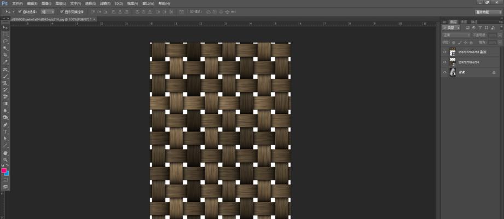504x219 pixels.
Task: Select the History Brush tool
Action: [x=5, y=90]
